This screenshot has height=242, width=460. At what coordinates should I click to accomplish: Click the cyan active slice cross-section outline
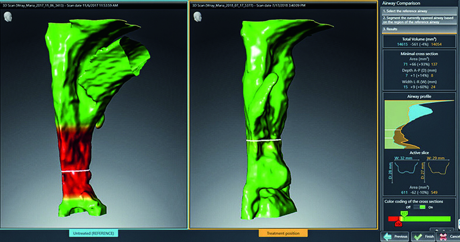[x=400, y=167]
